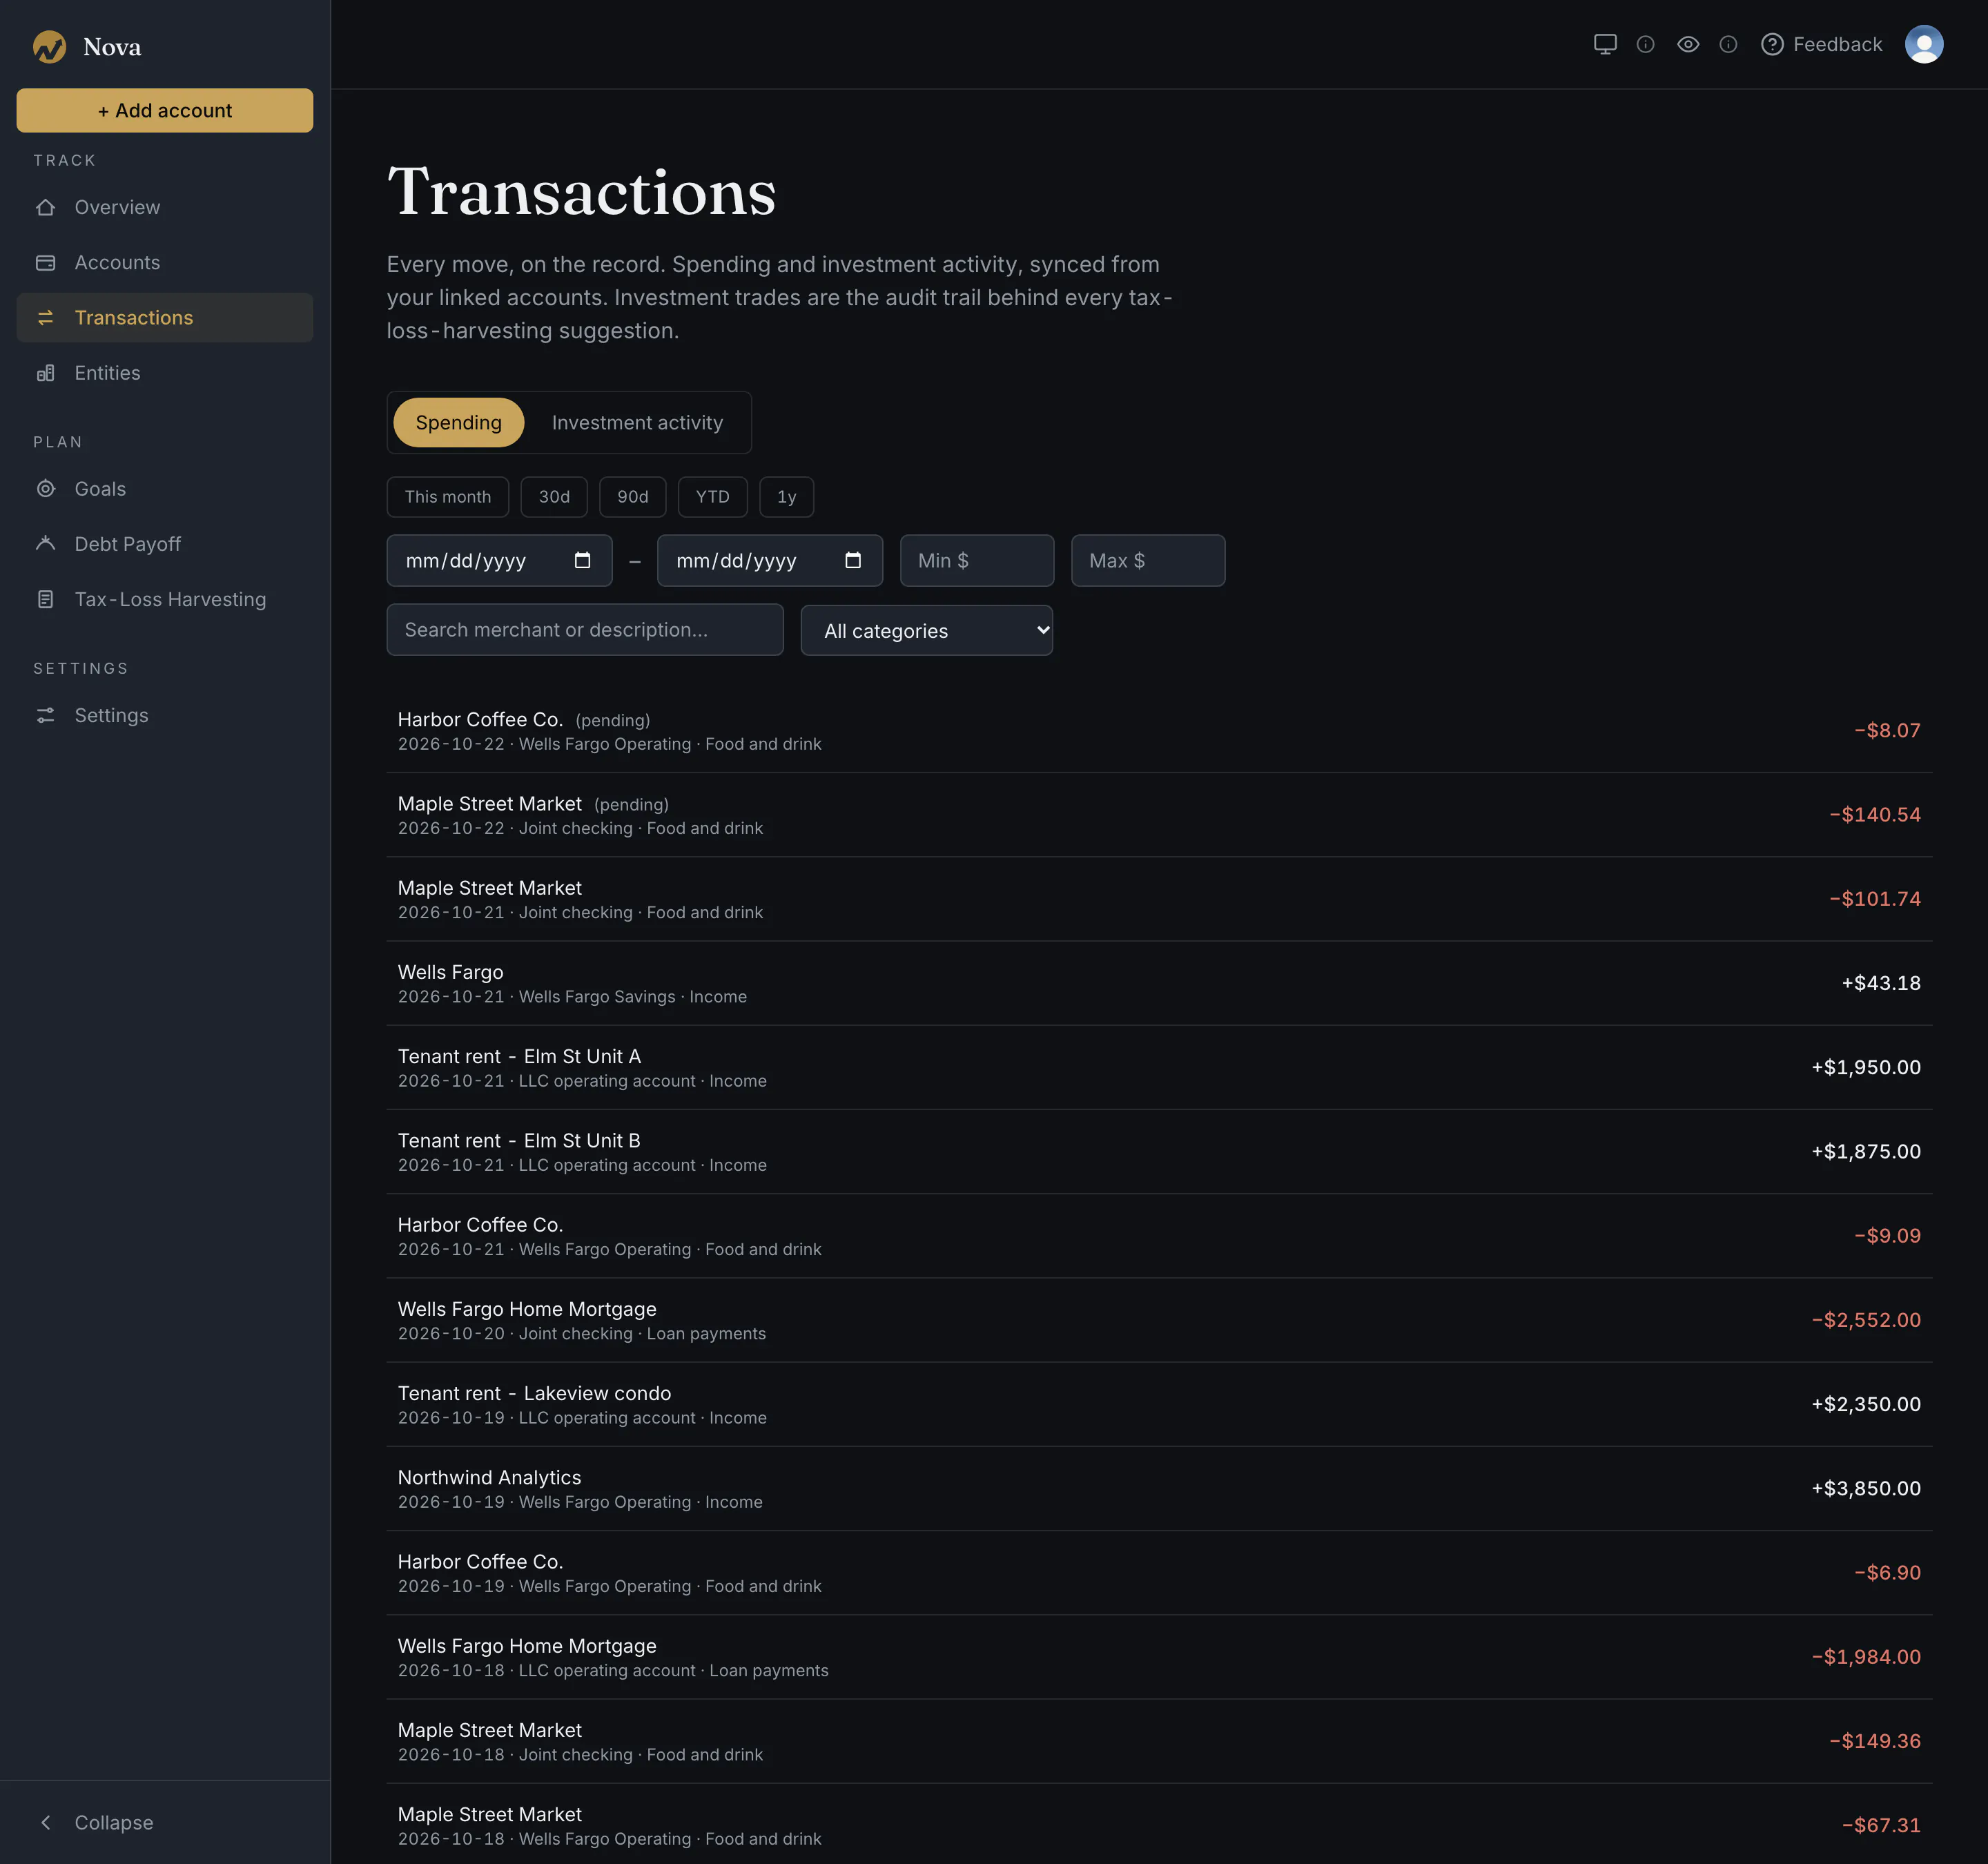Viewport: 1988px width, 1864px height.
Task: Click the Debt Payoff icon
Action: click(x=46, y=544)
